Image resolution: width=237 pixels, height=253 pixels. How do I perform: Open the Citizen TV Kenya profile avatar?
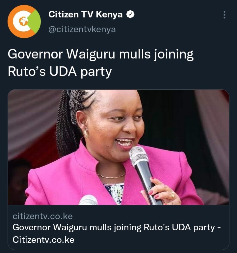pos(24,21)
